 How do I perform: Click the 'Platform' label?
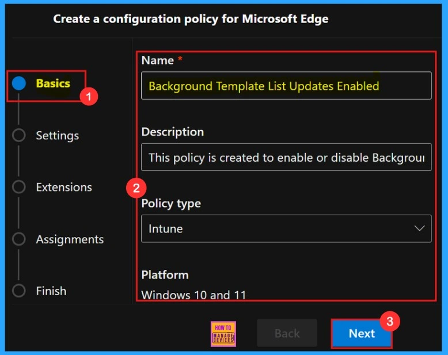click(165, 275)
